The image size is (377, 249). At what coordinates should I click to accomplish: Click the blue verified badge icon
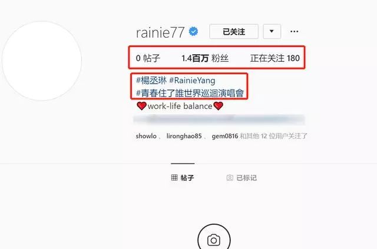193,32
